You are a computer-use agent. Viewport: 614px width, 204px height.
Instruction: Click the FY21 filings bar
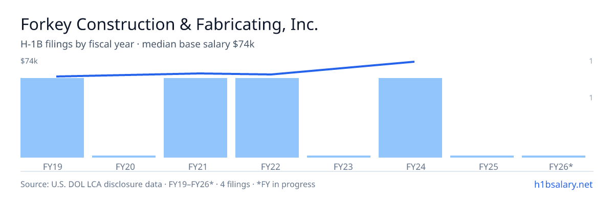click(195, 118)
